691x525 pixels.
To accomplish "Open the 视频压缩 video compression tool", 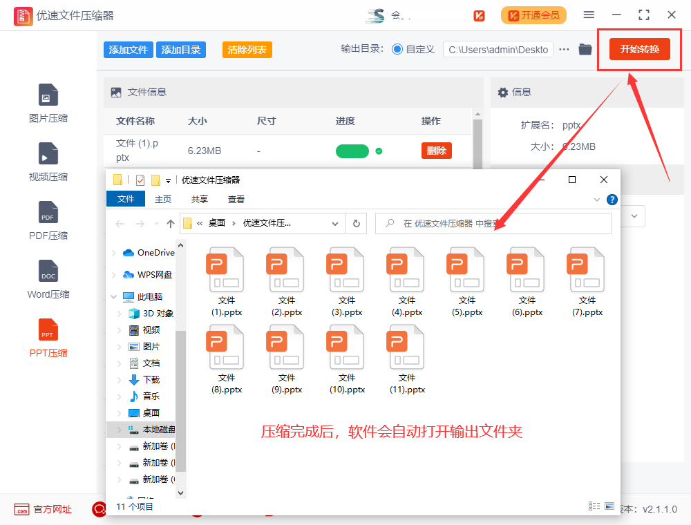I will coord(48,162).
